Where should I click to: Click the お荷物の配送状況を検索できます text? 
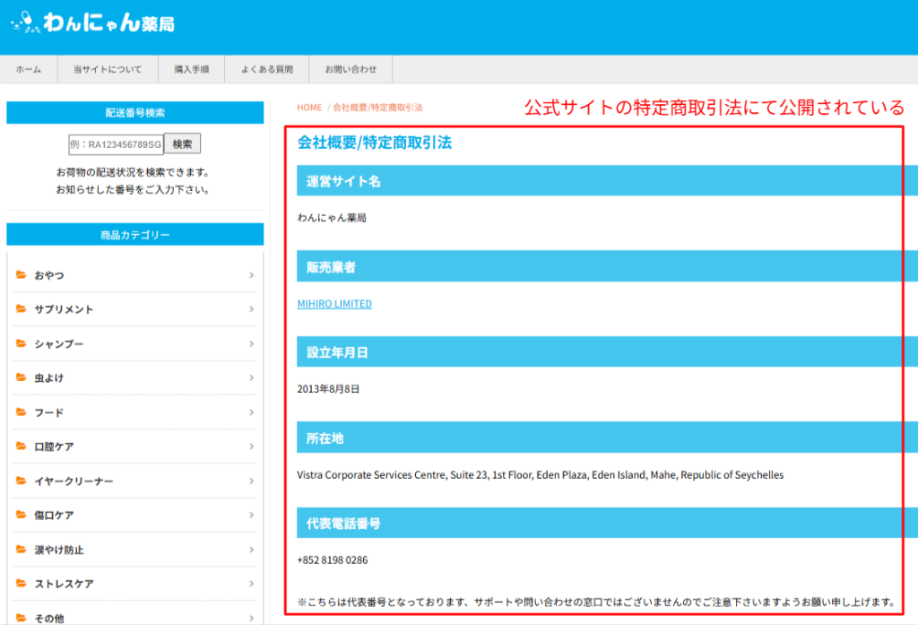point(133,172)
